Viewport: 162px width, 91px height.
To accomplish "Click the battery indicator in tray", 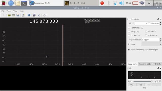I will pos(135,3).
